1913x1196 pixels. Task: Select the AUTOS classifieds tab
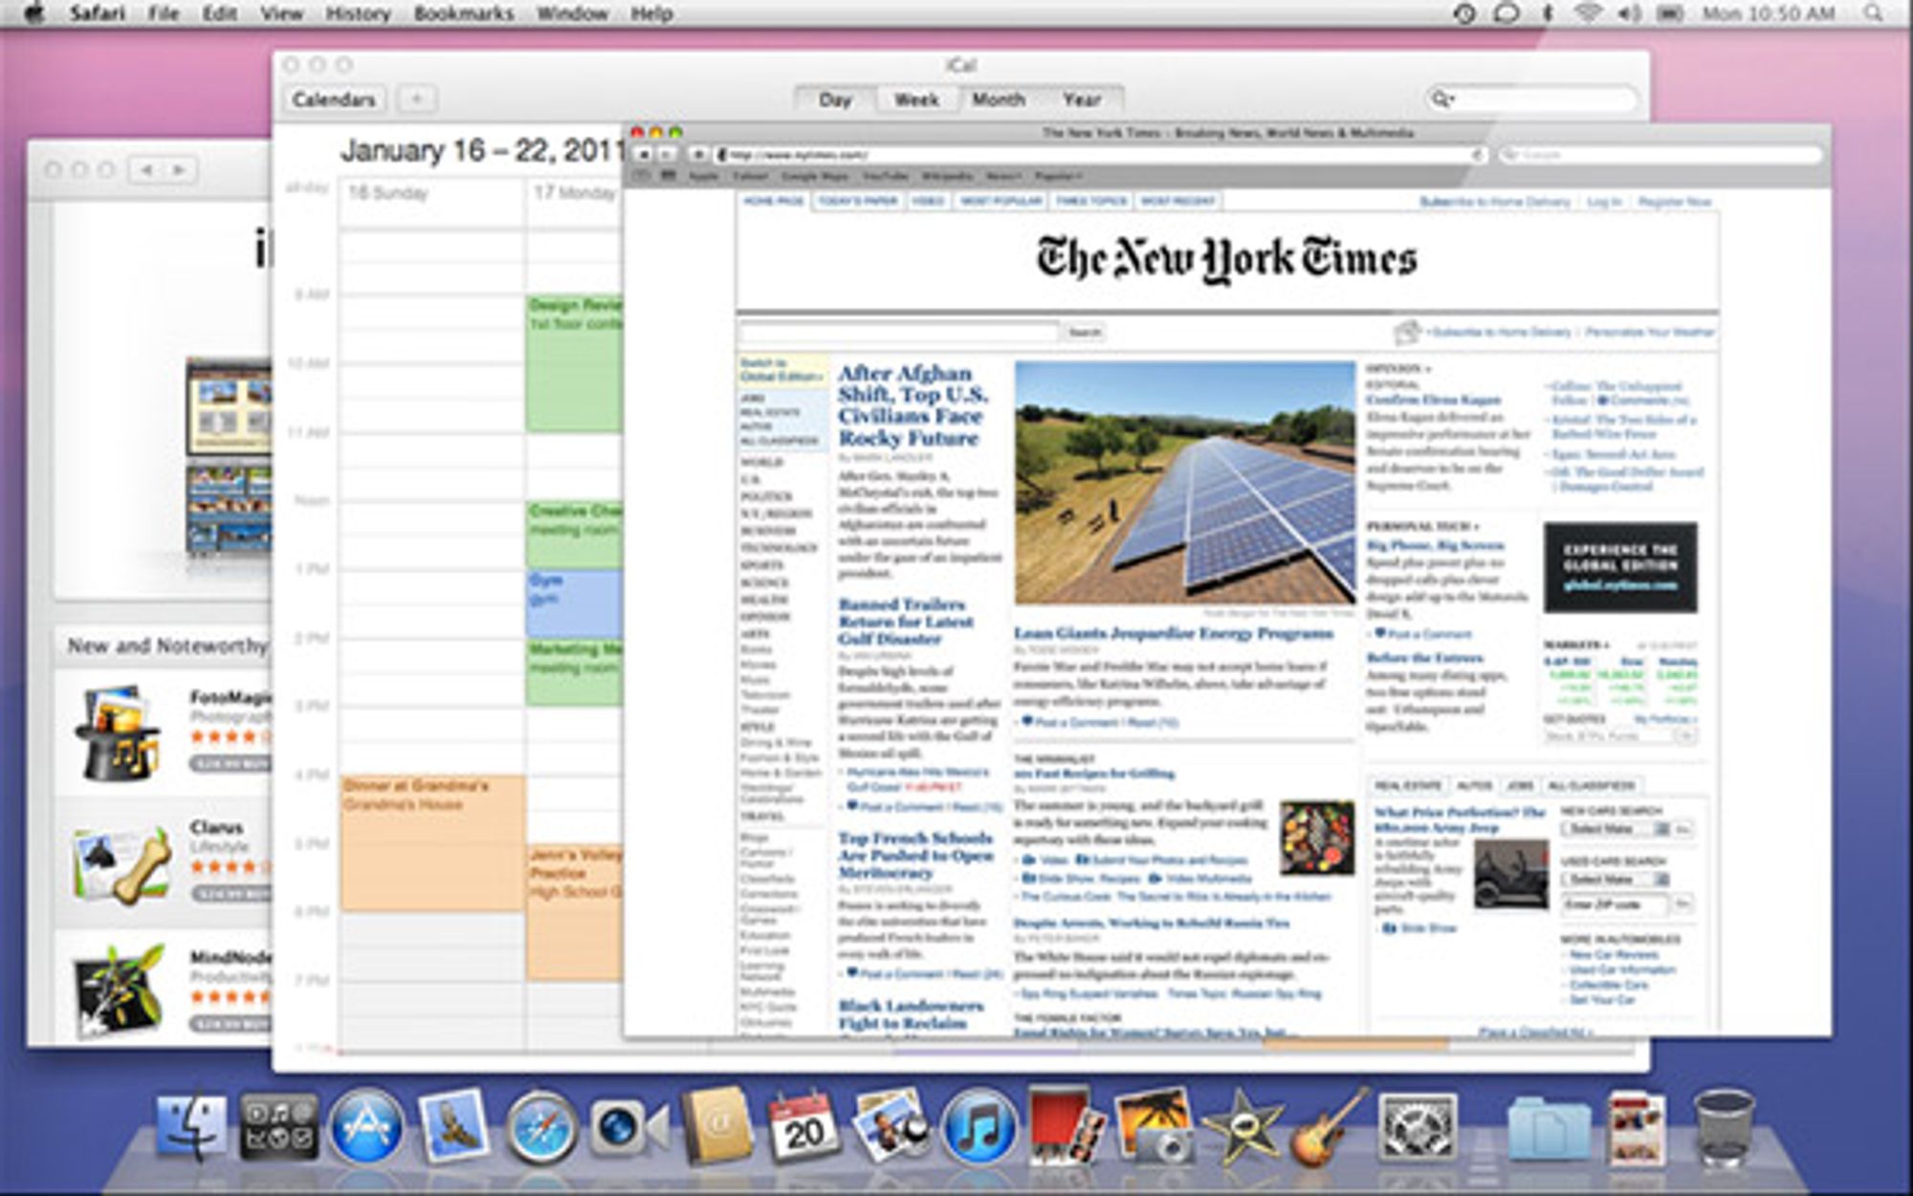click(1474, 785)
